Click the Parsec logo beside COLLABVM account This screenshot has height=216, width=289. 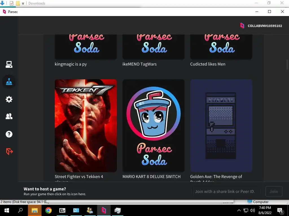(242, 26)
